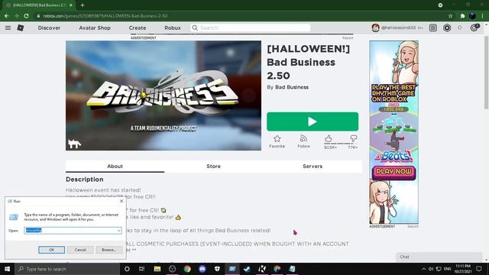Open the Roblox hamburger navigation menu
Image resolution: width=489 pixels, height=275 pixels.
(8, 27)
